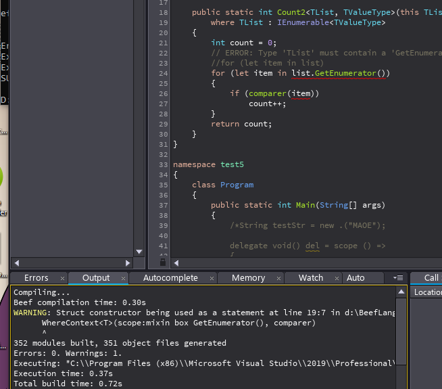
Task: Open the Autocomplete tab
Action: 170,278
